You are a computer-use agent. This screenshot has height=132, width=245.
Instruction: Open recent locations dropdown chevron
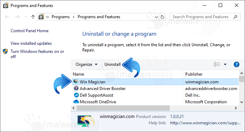[x=26, y=17]
